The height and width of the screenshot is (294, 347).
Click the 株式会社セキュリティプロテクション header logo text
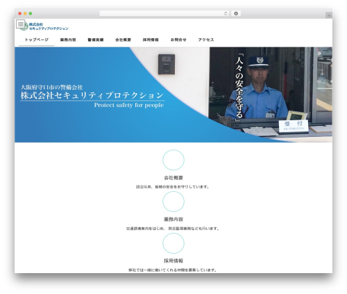[49, 26]
